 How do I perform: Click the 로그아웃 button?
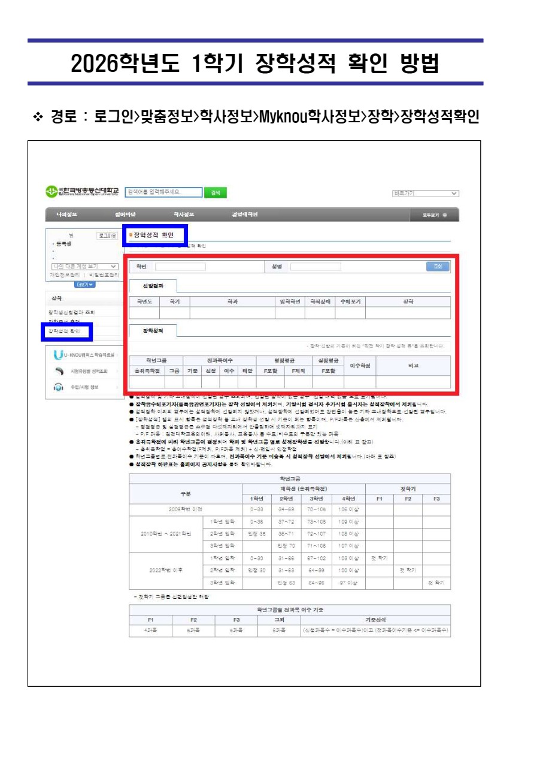tap(107, 236)
